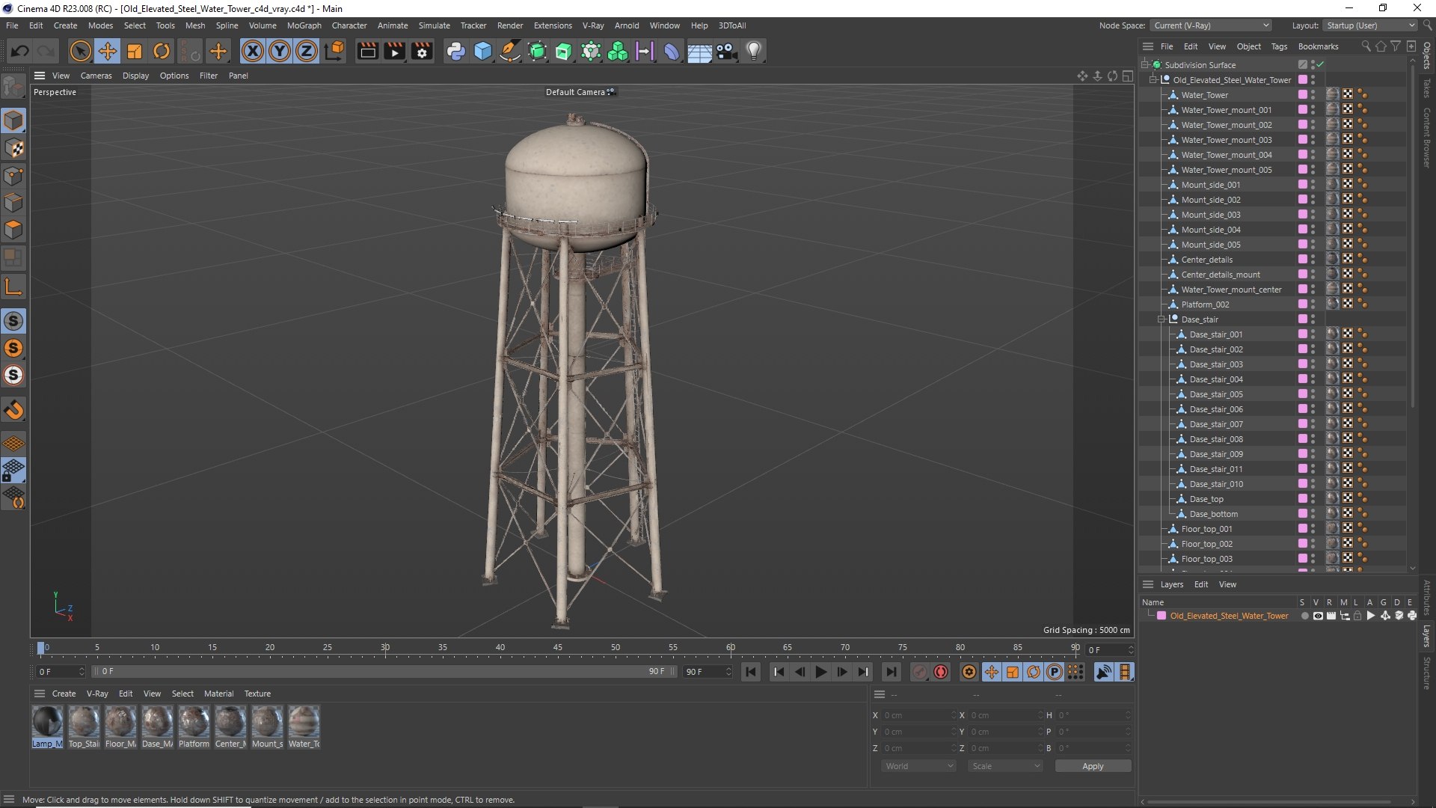This screenshot has width=1436, height=808.
Task: Click Water_Tower pink layer swatch
Action: (x=1302, y=95)
